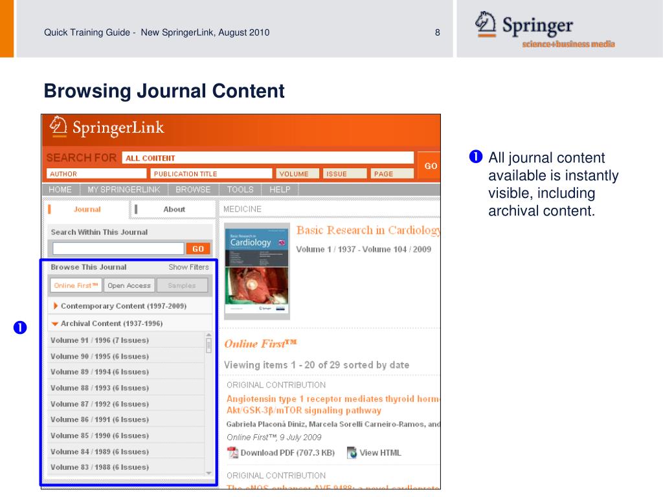The width and height of the screenshot is (663, 497).
Task: Open the View HTML link
Action: [x=380, y=452]
